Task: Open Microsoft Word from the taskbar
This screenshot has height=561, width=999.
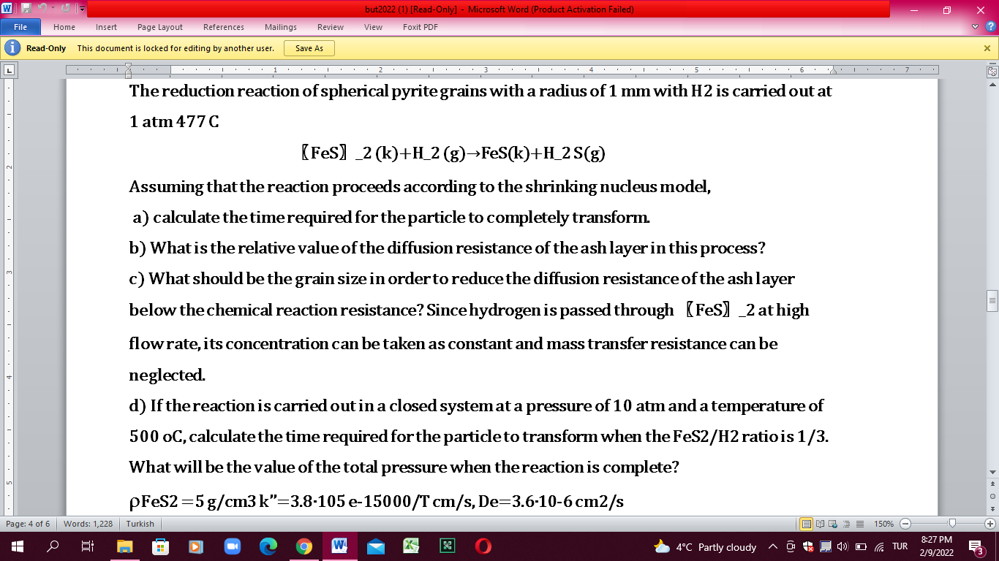Action: pos(340,546)
